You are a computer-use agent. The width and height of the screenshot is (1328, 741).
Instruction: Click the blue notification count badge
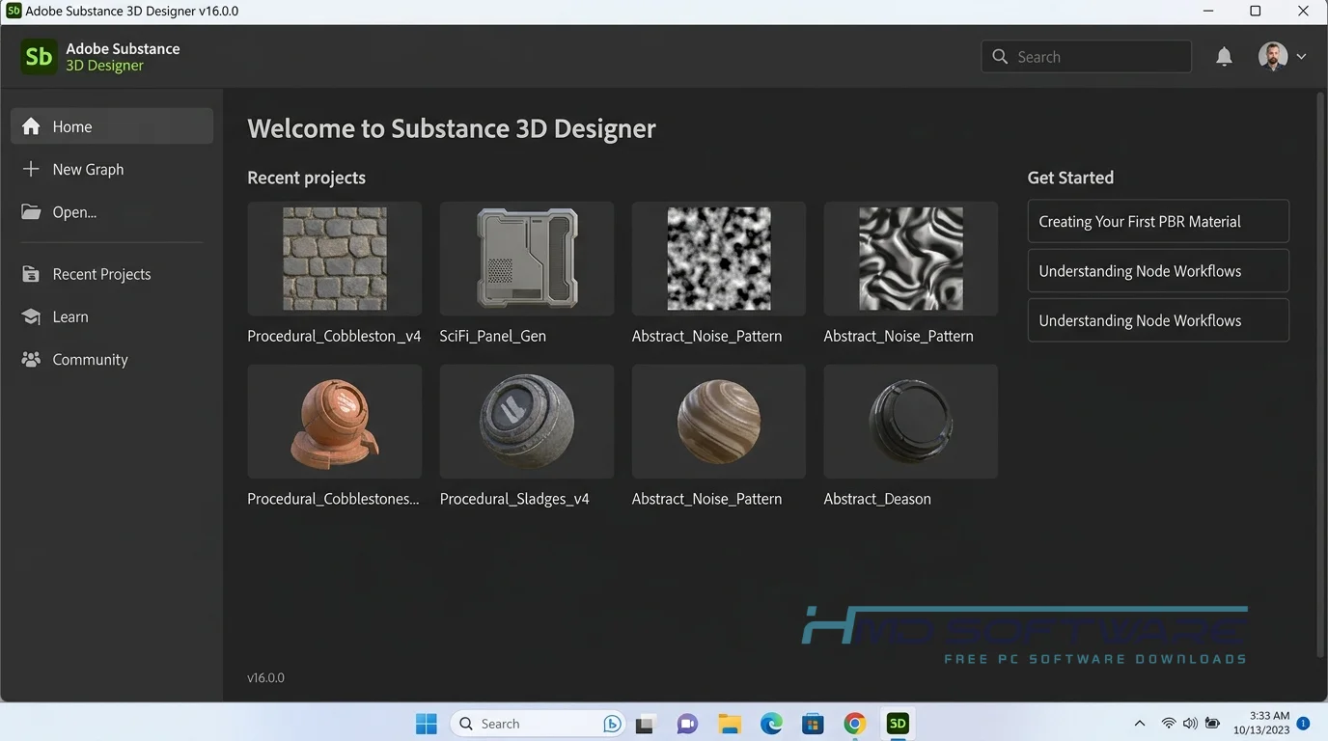coord(1303,723)
